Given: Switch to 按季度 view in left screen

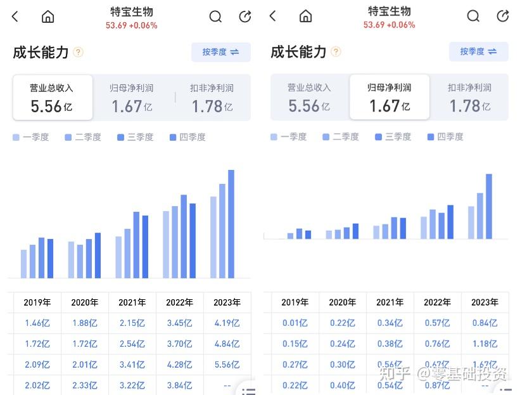Looking at the screenshot, I should (x=221, y=52).
